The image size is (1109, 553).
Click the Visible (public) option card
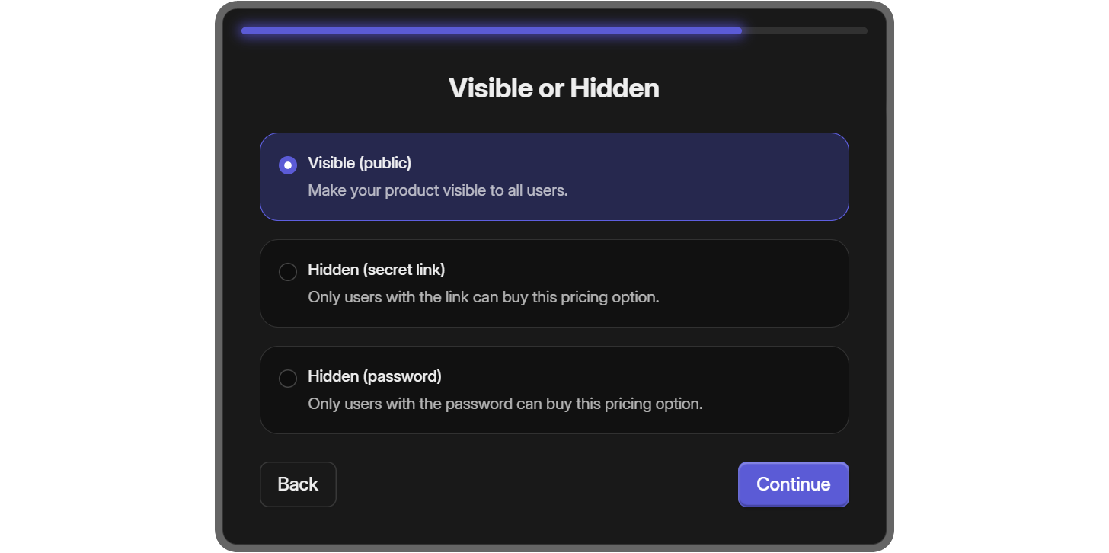(554, 176)
